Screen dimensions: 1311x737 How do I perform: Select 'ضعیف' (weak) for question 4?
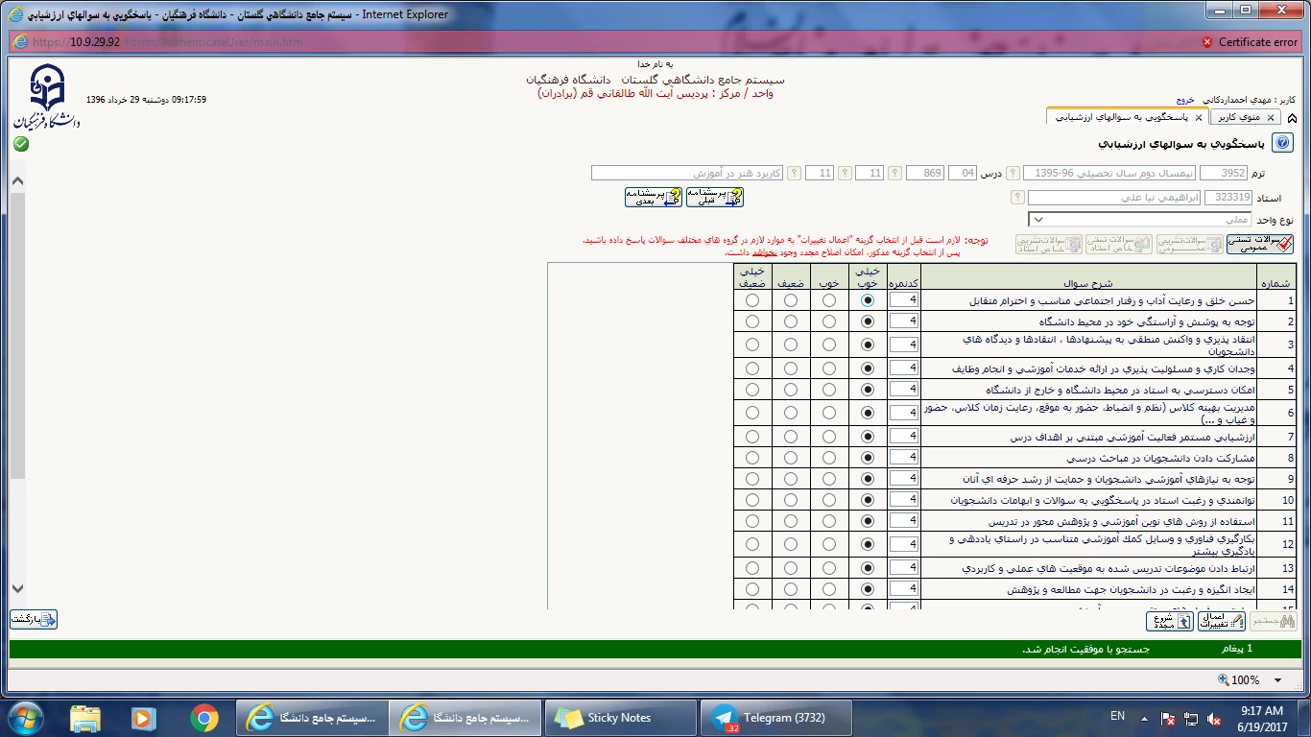[x=790, y=368]
